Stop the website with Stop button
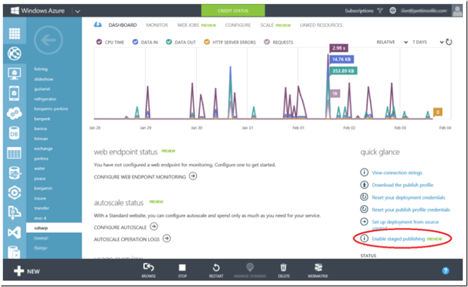The image size is (468, 287). 182,270
